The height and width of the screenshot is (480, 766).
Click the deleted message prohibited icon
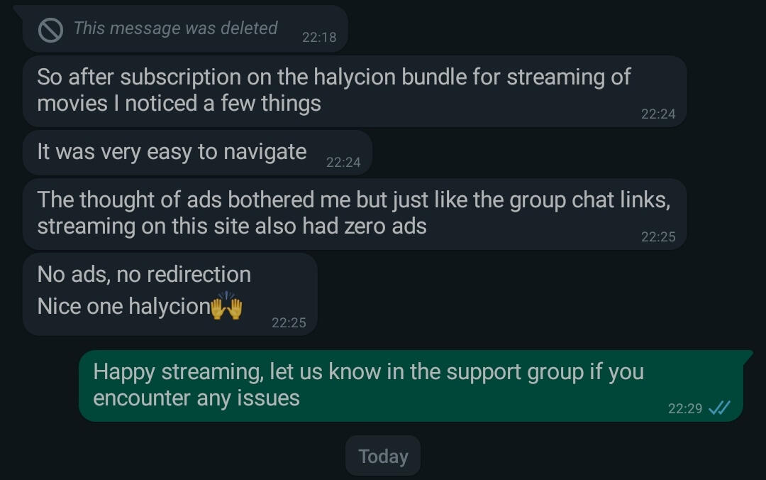pos(50,30)
